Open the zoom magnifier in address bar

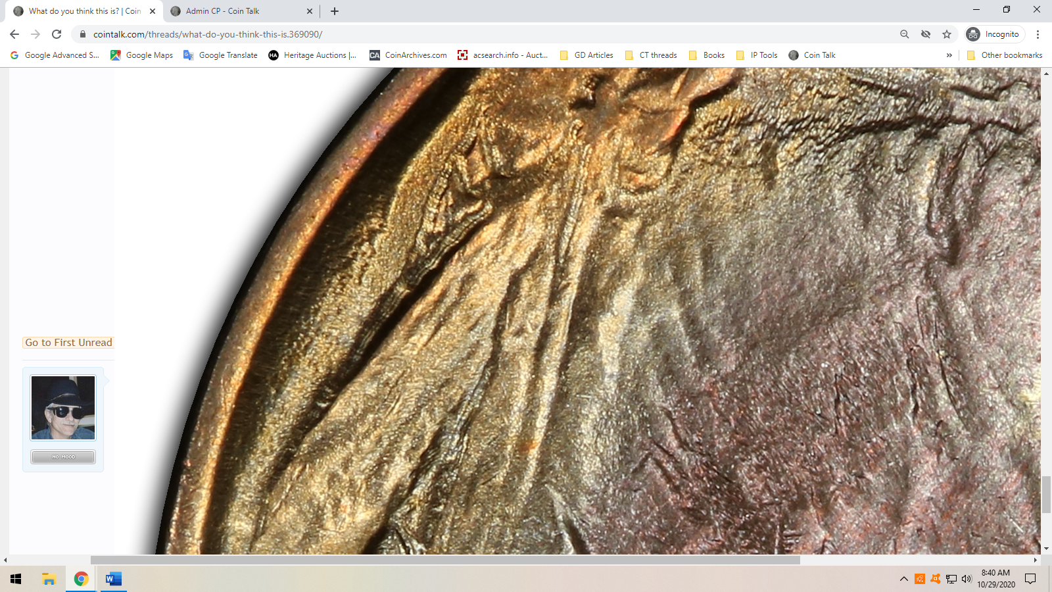click(x=905, y=34)
